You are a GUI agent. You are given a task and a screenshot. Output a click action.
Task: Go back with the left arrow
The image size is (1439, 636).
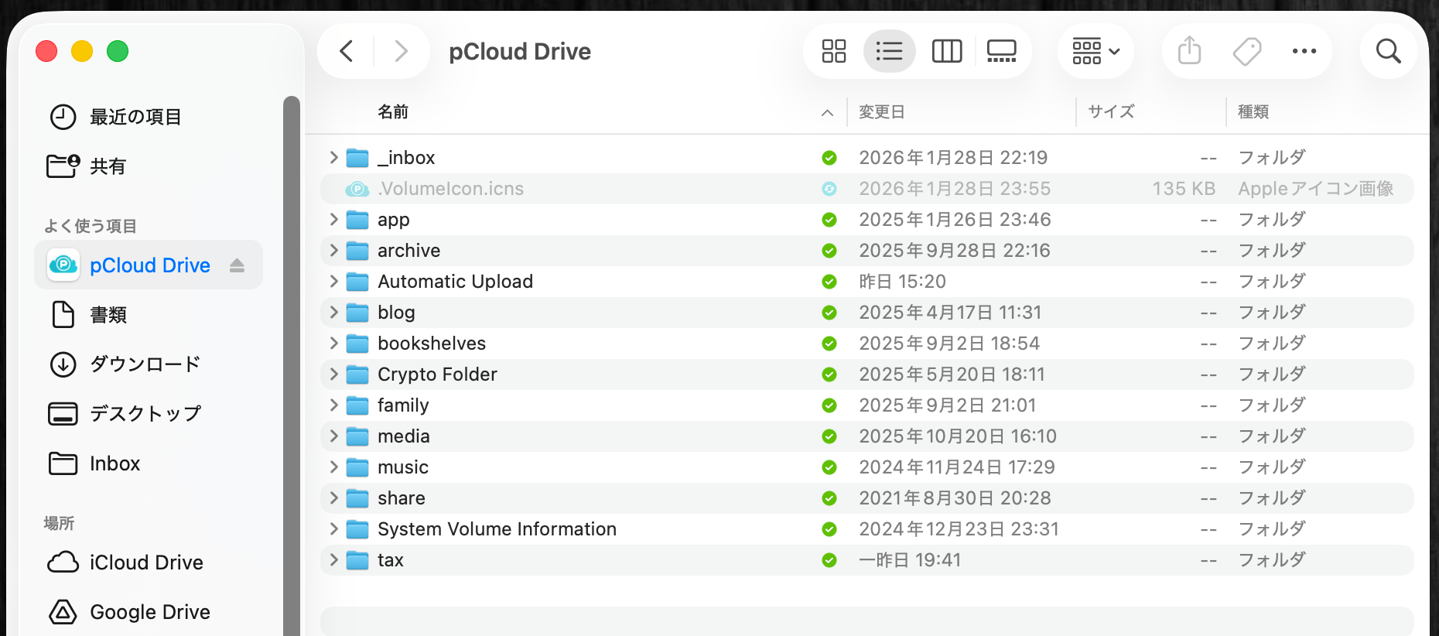pos(347,52)
